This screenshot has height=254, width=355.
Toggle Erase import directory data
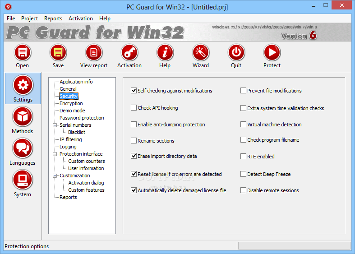pos(134,156)
